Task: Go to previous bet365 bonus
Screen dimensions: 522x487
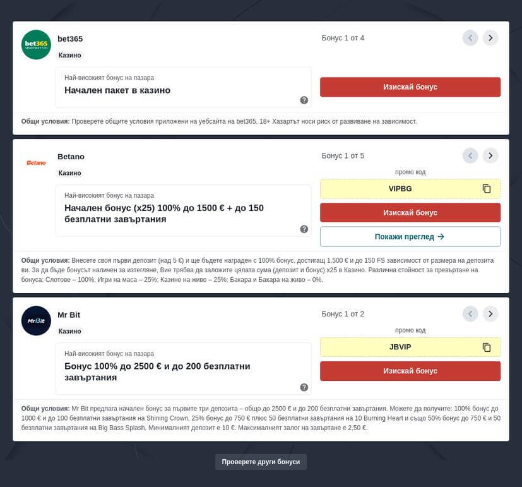Action: [x=470, y=38]
